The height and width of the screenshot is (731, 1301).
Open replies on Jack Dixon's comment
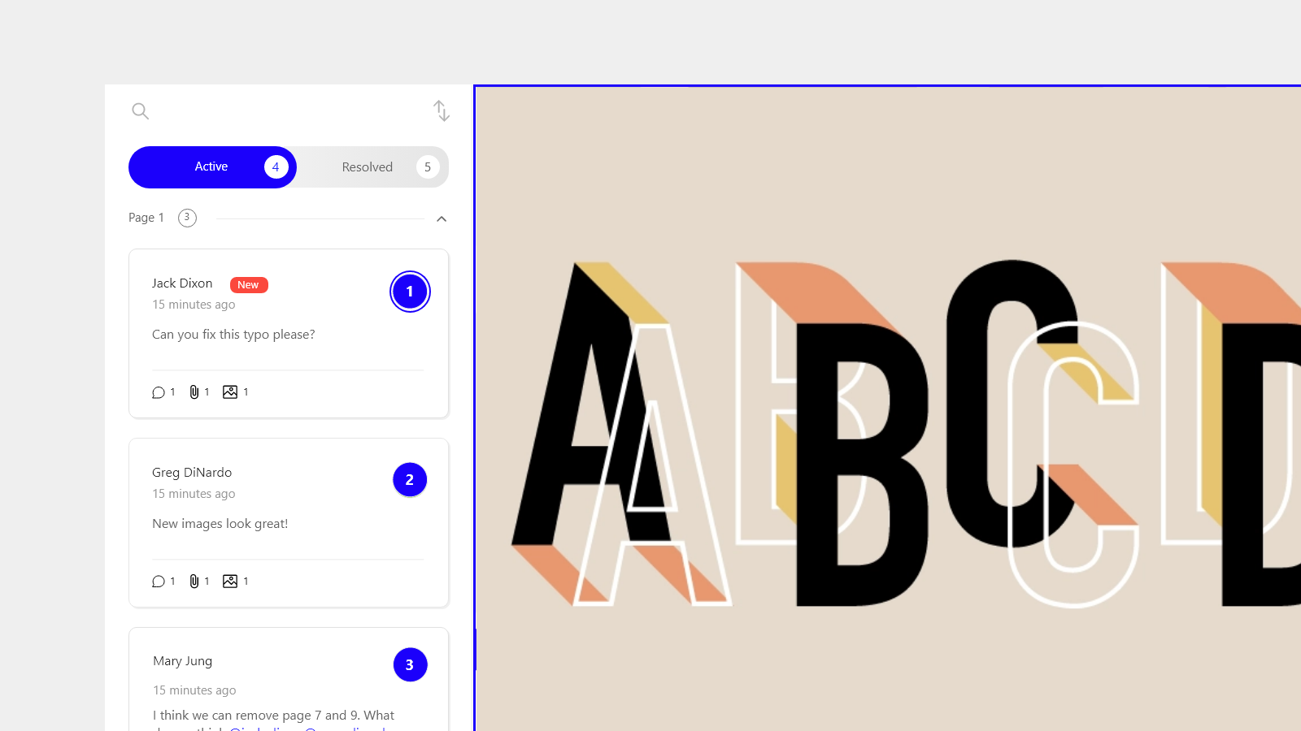coord(159,391)
